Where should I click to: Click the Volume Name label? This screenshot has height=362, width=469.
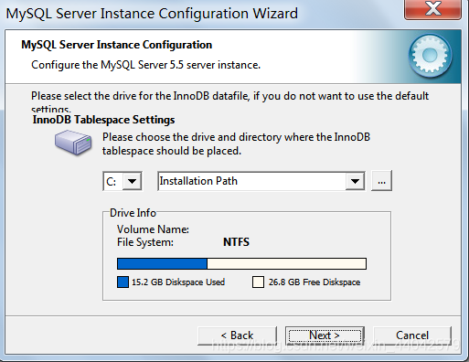click(x=153, y=229)
